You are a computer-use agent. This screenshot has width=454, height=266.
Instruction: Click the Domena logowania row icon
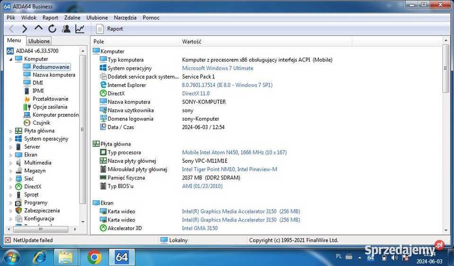click(x=103, y=118)
